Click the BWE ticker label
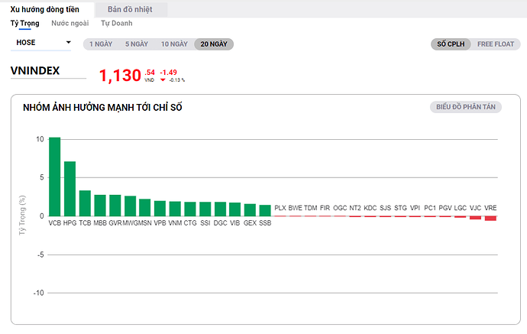Screen dimensions: 527x334 pos(295,208)
